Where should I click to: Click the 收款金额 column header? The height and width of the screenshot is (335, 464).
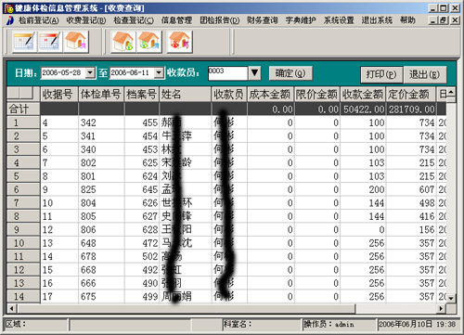tap(363, 95)
